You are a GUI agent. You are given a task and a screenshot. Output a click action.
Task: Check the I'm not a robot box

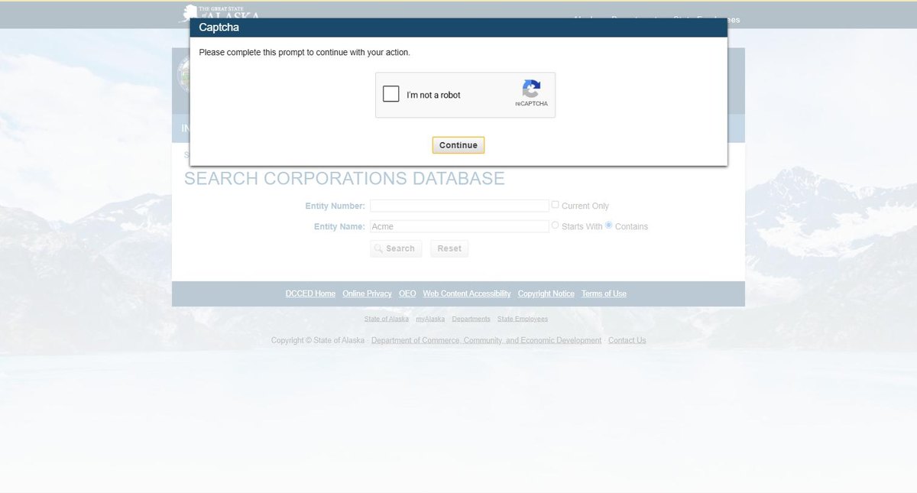tap(391, 95)
